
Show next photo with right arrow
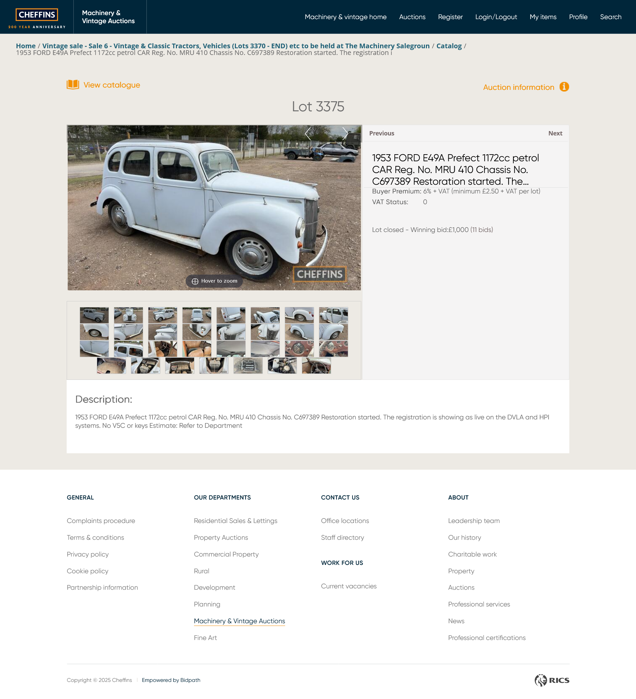pyautogui.click(x=345, y=133)
